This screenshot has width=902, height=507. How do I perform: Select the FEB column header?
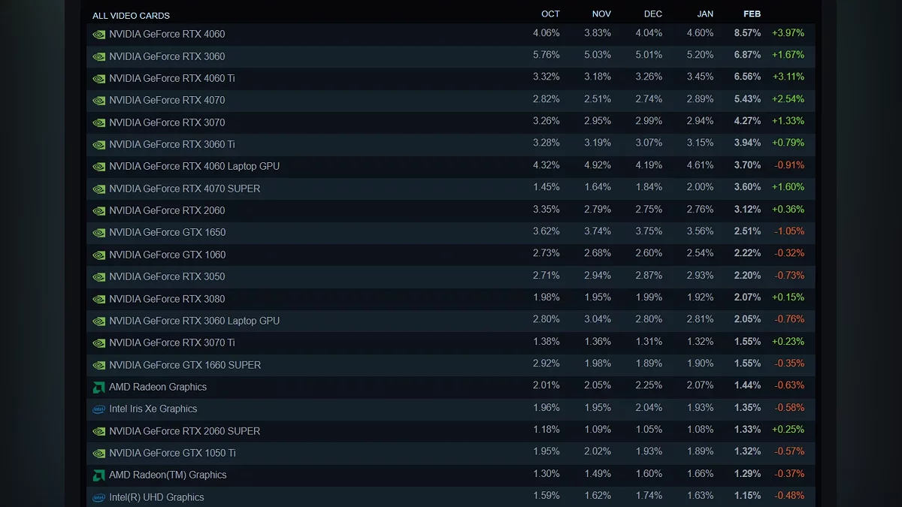(x=752, y=14)
